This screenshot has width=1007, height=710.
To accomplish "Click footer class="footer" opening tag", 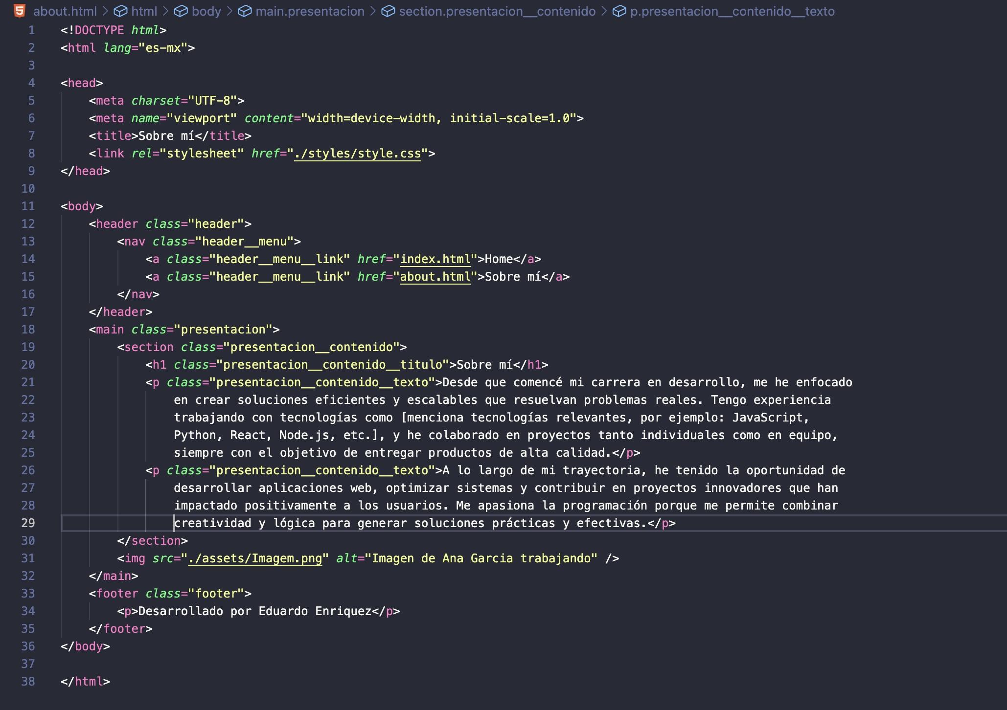I will 170,594.
